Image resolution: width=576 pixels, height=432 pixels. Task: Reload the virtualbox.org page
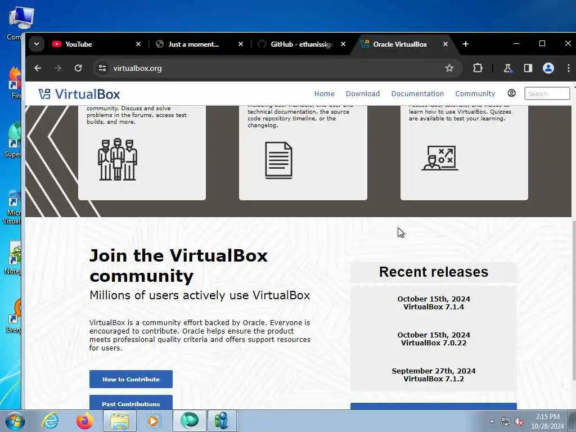[x=78, y=68]
